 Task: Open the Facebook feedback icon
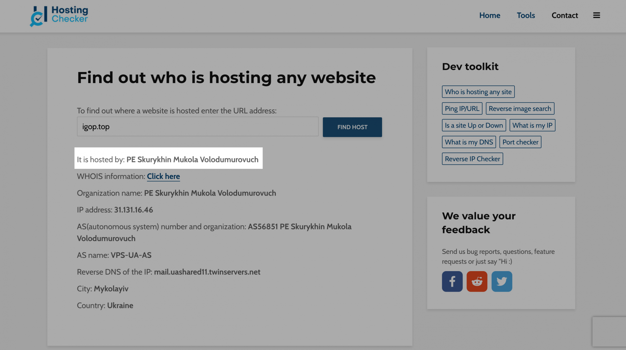pos(452,281)
